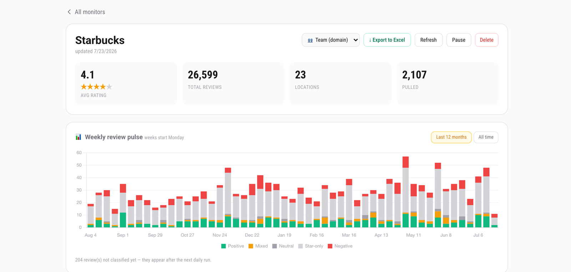This screenshot has height=272, width=571.
Task: Click the 60 y-axis label
Action: tap(79, 152)
